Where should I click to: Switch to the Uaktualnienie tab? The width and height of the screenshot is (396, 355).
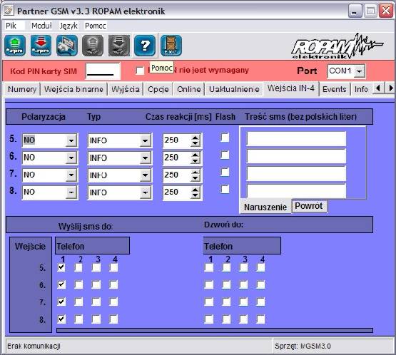pyautogui.click(x=234, y=89)
